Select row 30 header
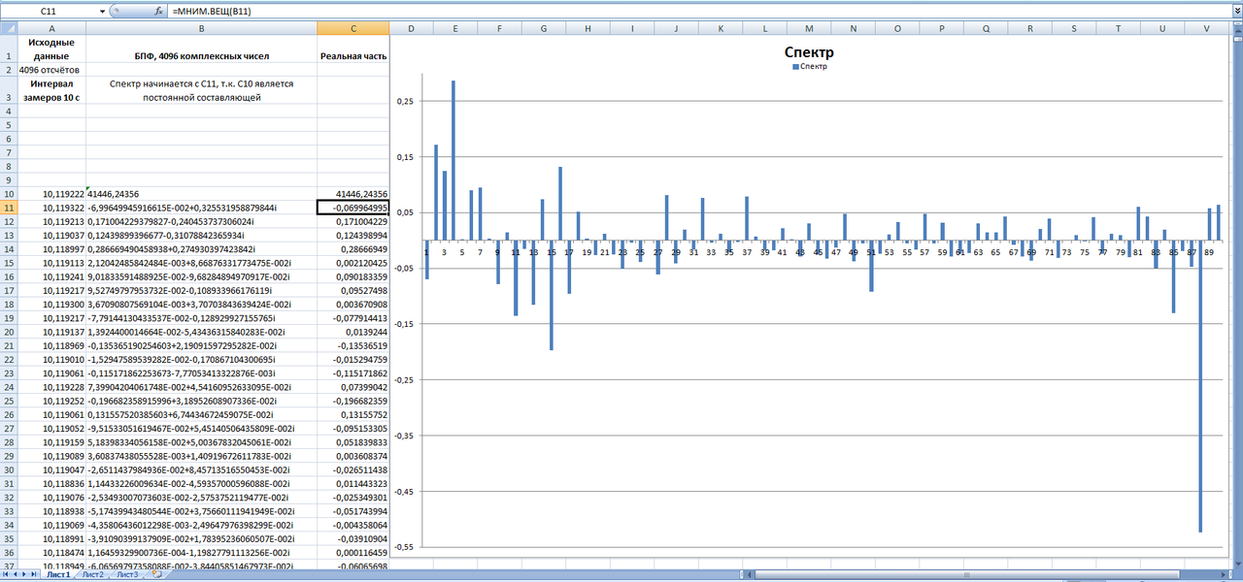The image size is (1243, 582). point(9,469)
